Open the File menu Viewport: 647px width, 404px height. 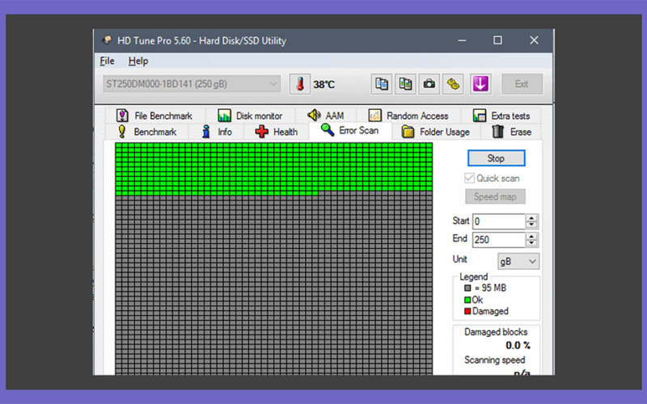107,61
